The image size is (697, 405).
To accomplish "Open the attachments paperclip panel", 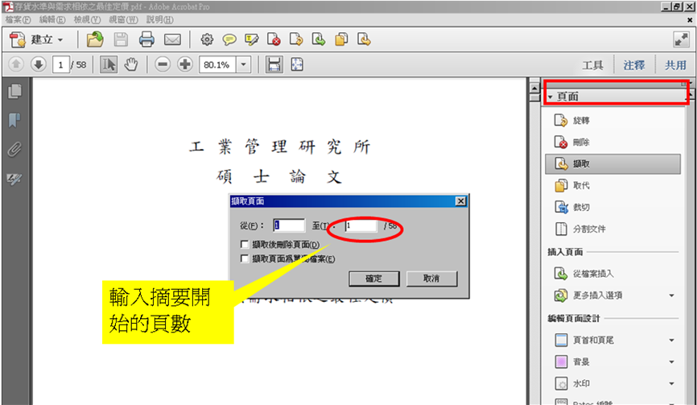I will [x=14, y=150].
